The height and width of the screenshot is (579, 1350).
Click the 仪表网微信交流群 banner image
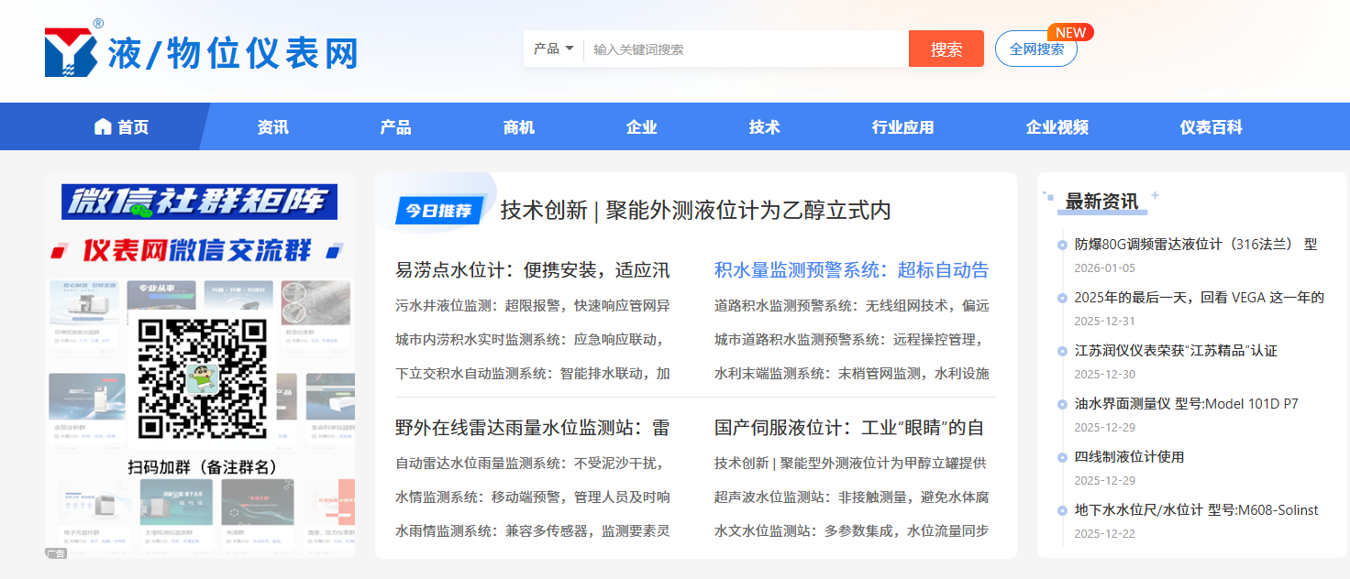[x=199, y=250]
